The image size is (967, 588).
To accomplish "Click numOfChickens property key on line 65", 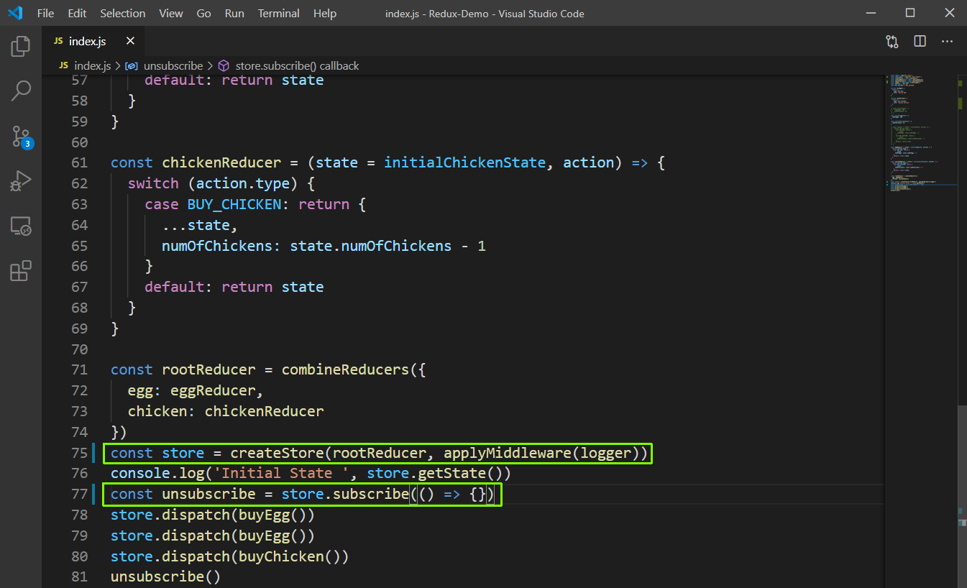I will (x=217, y=246).
